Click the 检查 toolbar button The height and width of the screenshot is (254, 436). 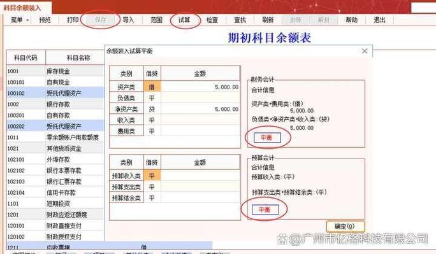212,20
